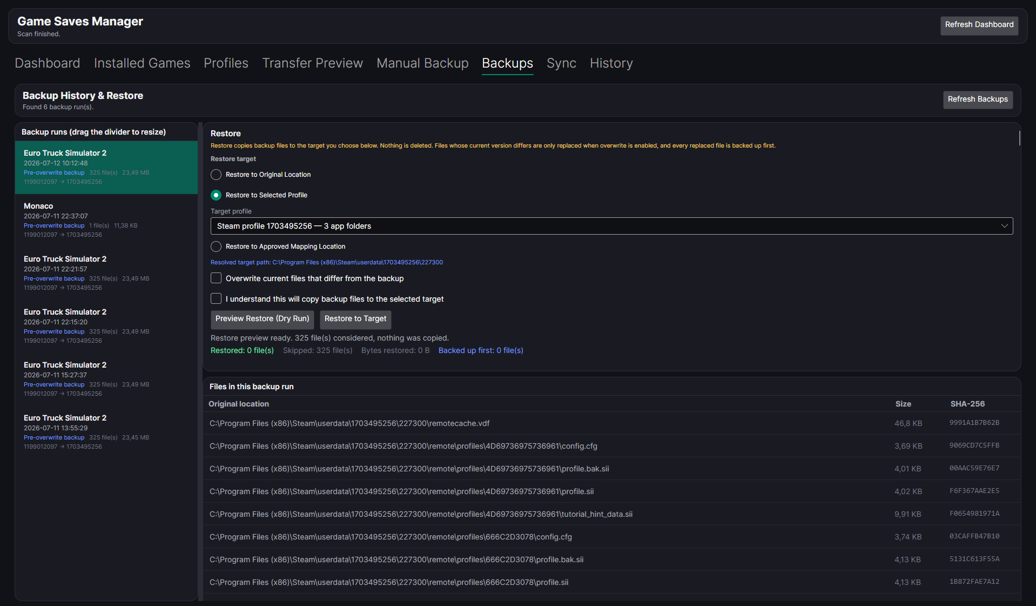The height and width of the screenshot is (606, 1036).
Task: Click the SHA-256 hash 9991A1B7B62B
Action: [x=974, y=423]
